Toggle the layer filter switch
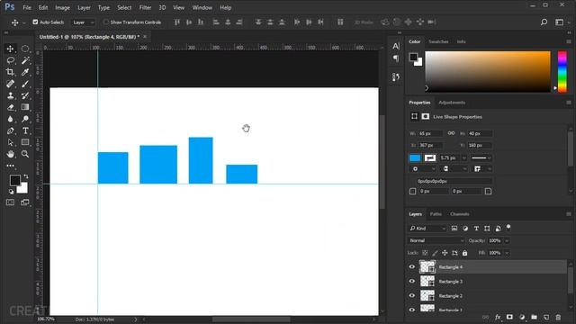 tap(508, 228)
